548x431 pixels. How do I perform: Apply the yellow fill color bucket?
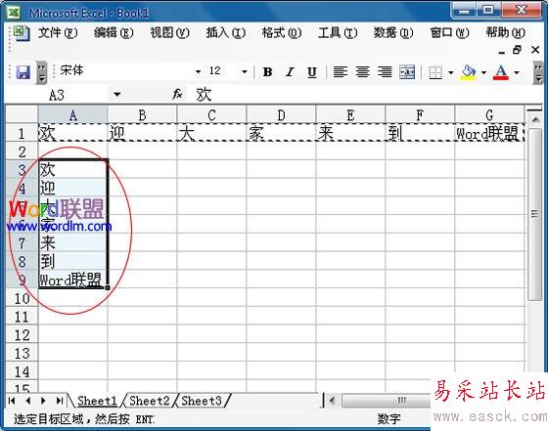click(x=469, y=72)
